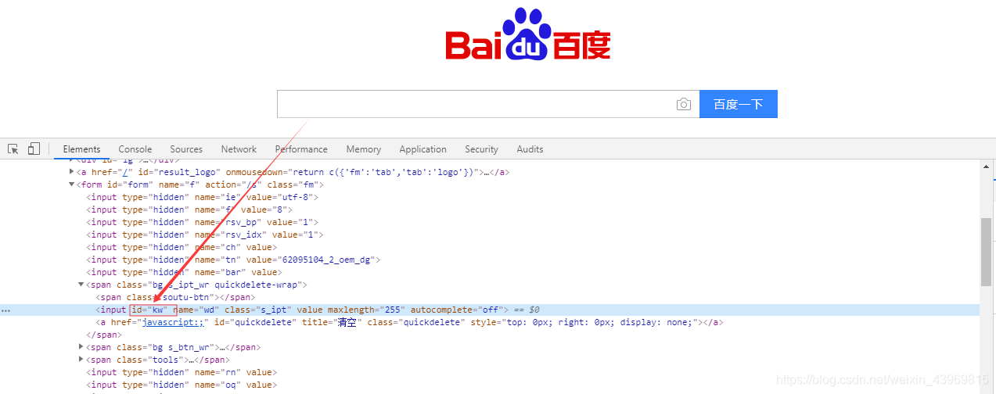
Task: Click the class "s_ipt" value text
Action: tap(273, 310)
